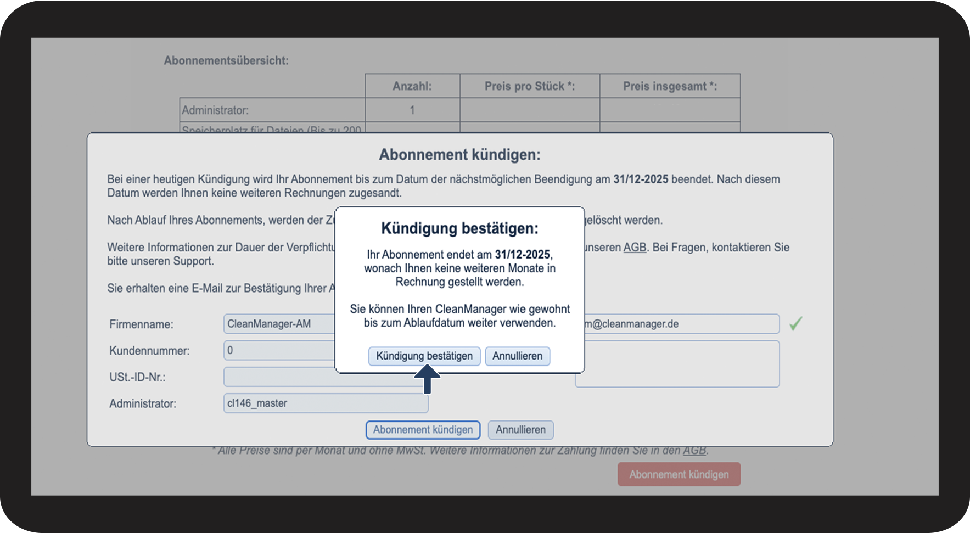Viewport: 970px width, 533px height.
Task: Select the Administrator row in the subscription table
Action: click(x=460, y=110)
